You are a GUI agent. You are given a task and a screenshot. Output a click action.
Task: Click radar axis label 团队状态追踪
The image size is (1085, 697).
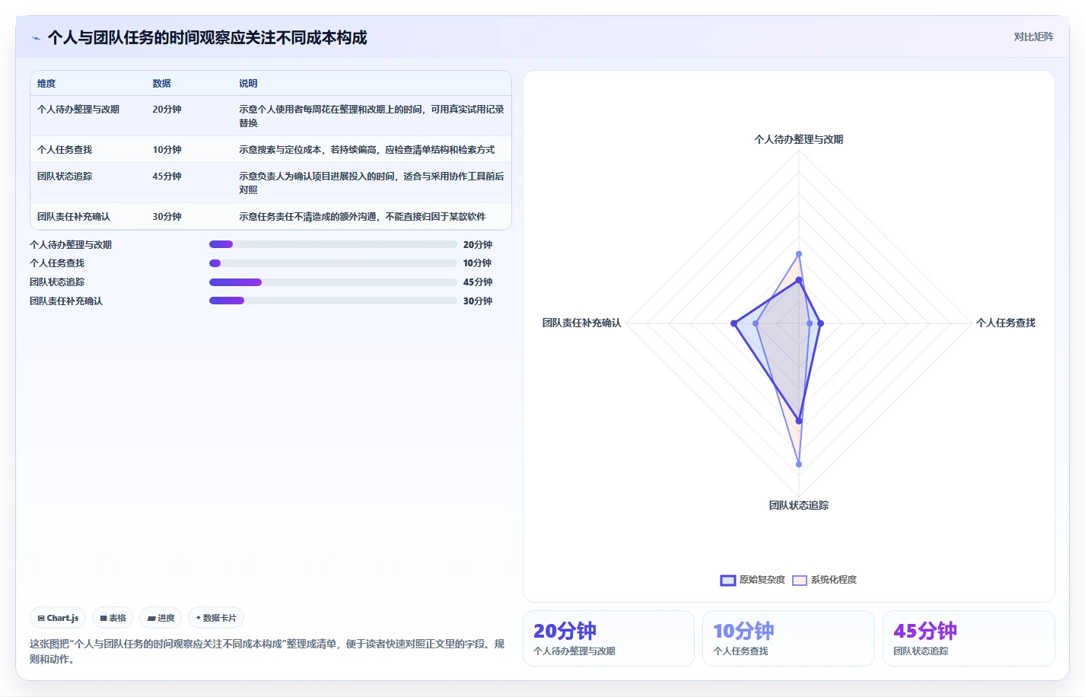(x=799, y=505)
